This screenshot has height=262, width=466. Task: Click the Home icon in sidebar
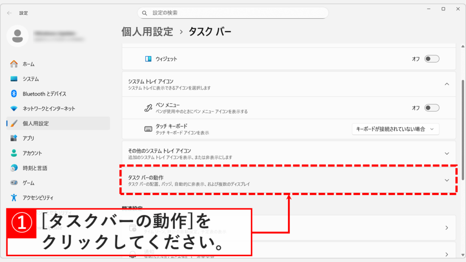(x=14, y=64)
